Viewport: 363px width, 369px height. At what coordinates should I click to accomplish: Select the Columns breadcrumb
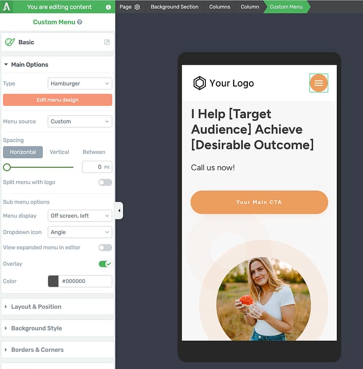220,7
